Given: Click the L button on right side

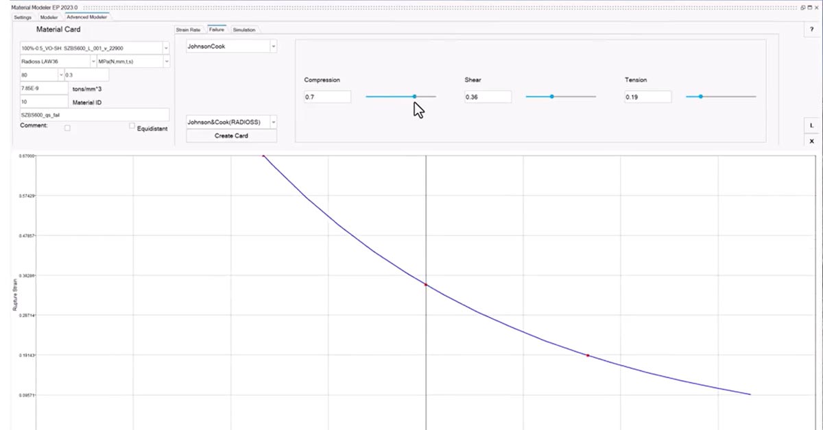Looking at the screenshot, I should [812, 125].
